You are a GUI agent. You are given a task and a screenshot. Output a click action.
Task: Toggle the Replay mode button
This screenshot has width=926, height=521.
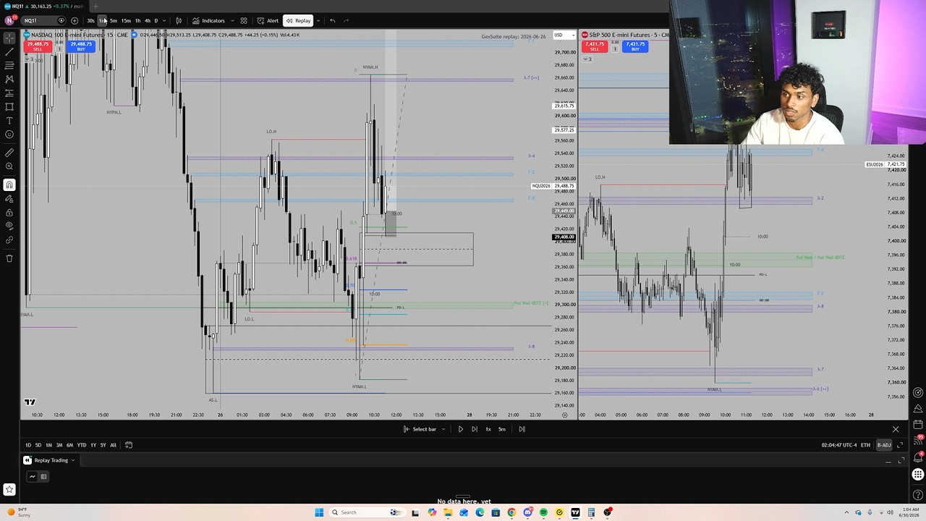click(x=298, y=20)
